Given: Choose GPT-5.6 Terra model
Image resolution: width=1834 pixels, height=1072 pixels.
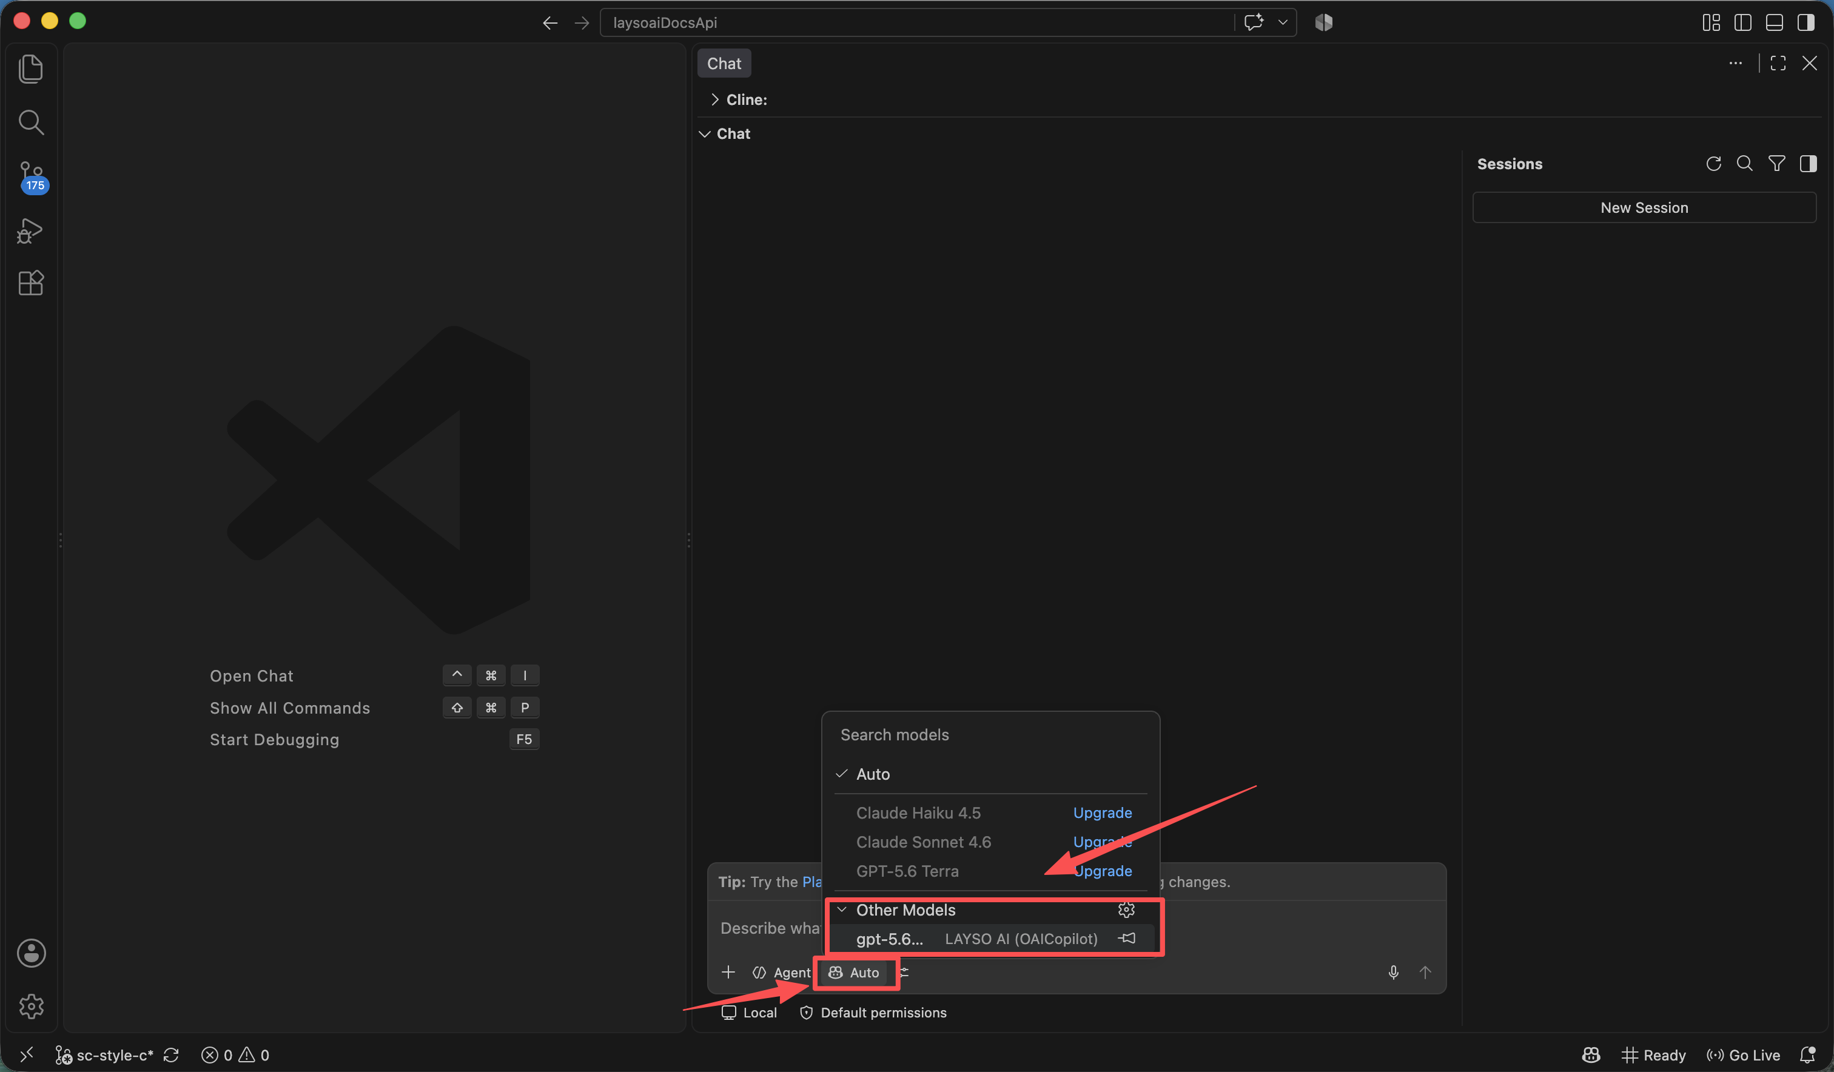Looking at the screenshot, I should coord(907,871).
